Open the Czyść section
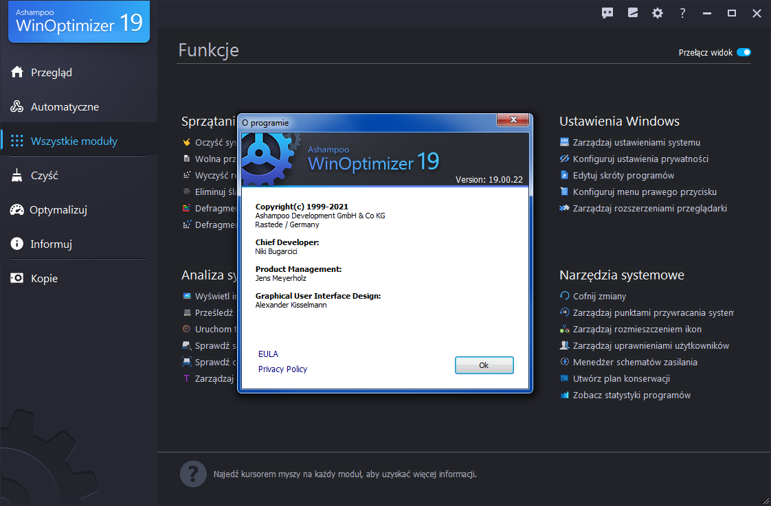The width and height of the screenshot is (771, 506). (x=78, y=175)
